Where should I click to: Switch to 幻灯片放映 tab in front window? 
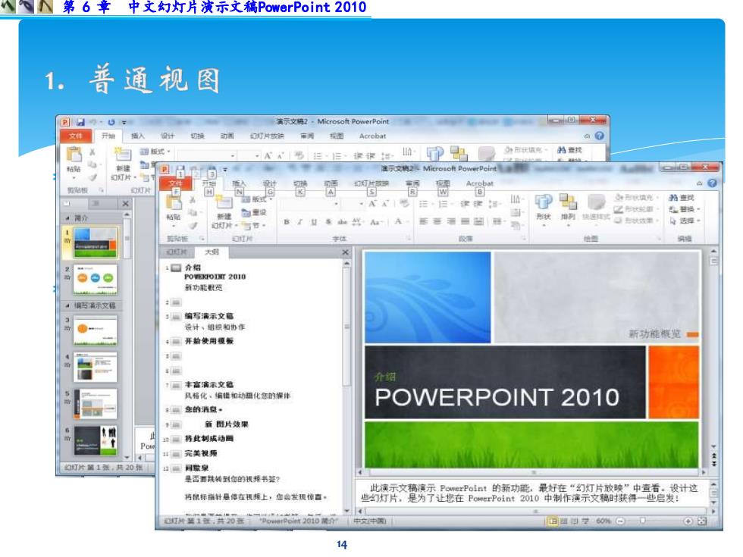(x=371, y=183)
